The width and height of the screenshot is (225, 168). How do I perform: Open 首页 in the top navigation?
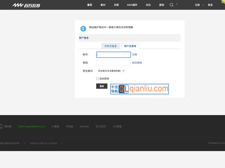[90, 5]
